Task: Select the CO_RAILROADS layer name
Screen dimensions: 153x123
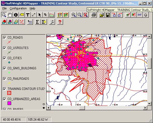Action: click(18, 79)
